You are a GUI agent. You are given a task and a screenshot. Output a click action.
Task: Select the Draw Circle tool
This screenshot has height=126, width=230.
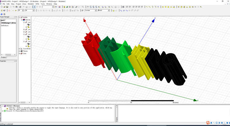tap(166, 7)
